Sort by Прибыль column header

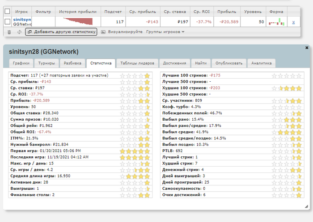click(x=227, y=12)
